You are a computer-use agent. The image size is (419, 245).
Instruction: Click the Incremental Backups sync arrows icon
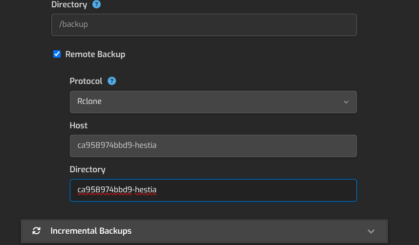pyautogui.click(x=36, y=231)
